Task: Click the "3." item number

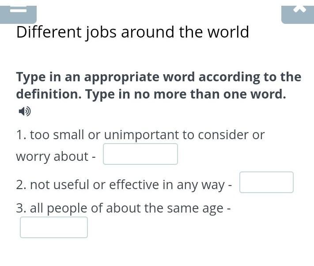Action: (21, 208)
